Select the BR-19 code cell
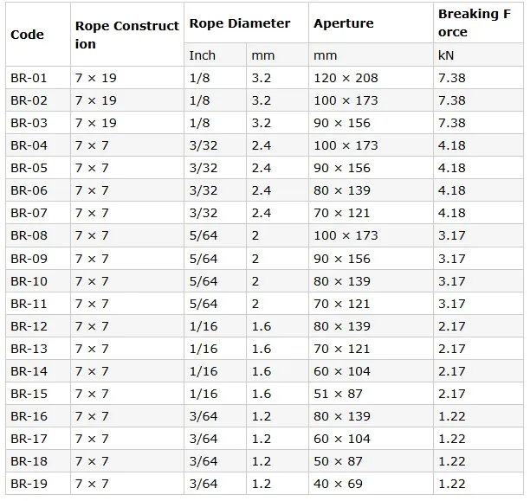This screenshot has width=530, height=501. 38,484
